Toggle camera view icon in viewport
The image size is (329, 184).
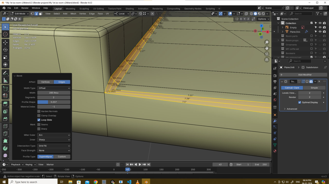(267, 54)
